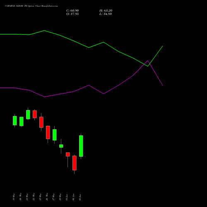Click the red candlestick for 02 Jun
The height and width of the screenshot is (207, 207).
(75, 163)
